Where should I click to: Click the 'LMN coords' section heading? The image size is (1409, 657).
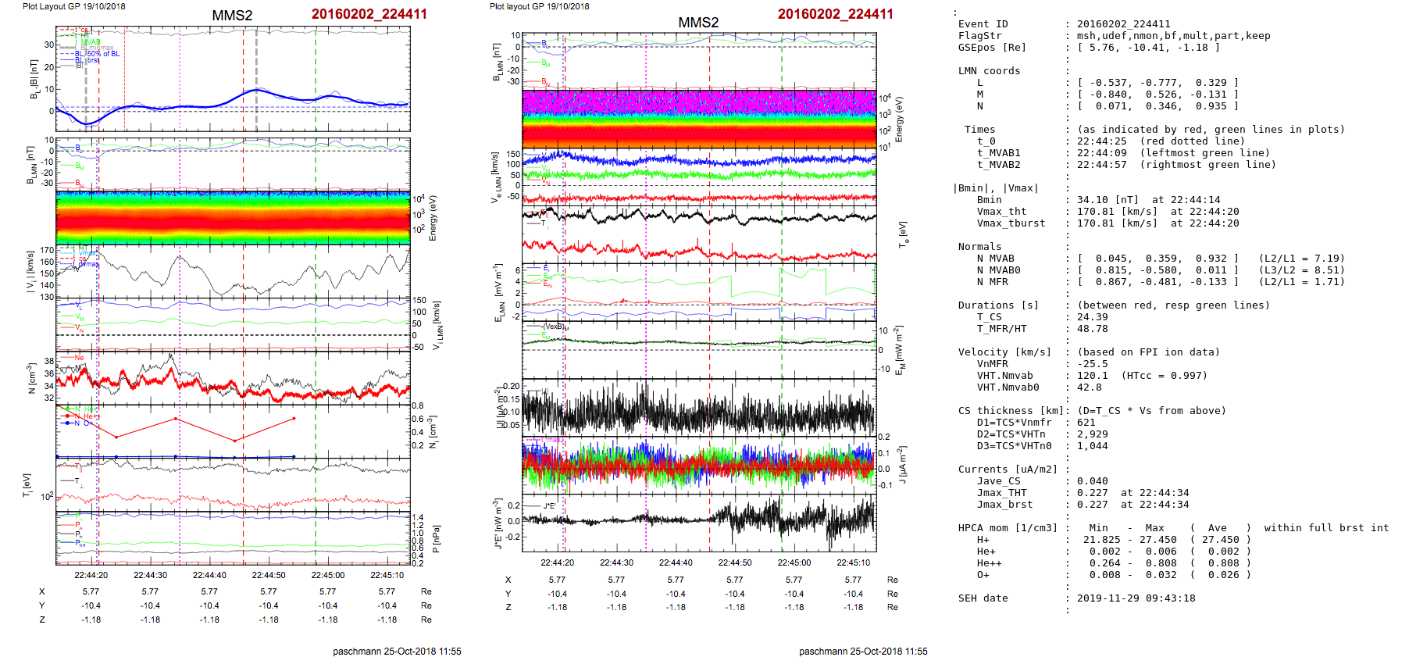click(989, 71)
